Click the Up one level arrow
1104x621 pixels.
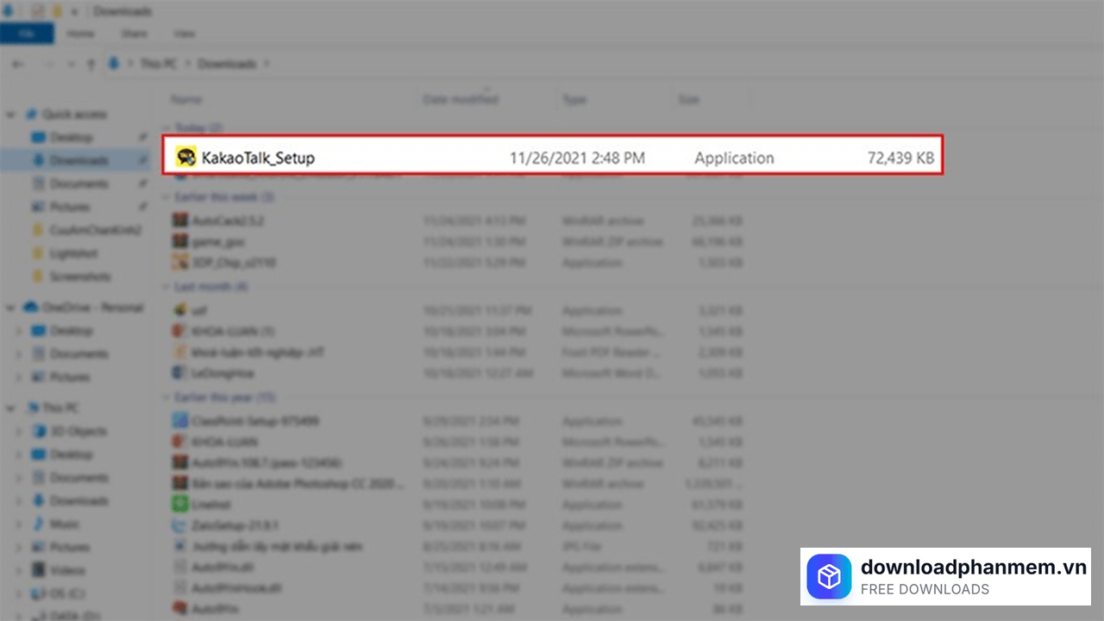tap(90, 64)
